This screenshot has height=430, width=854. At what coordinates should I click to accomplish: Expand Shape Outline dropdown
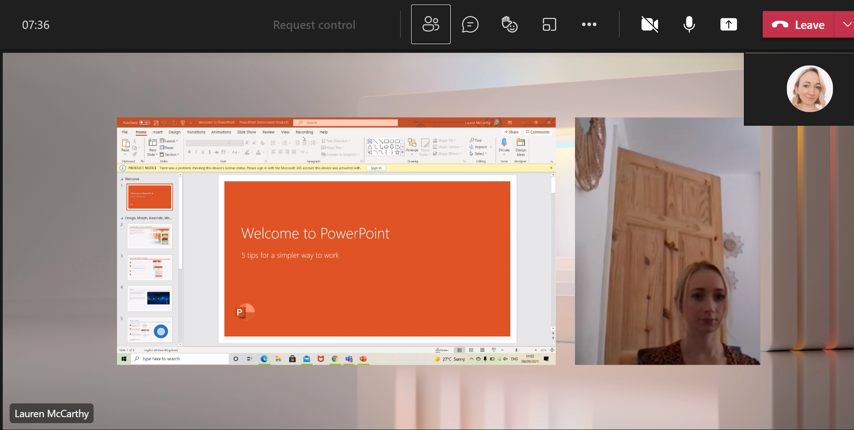pyautogui.click(x=447, y=147)
